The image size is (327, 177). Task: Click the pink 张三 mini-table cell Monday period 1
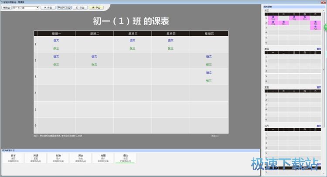273,18
